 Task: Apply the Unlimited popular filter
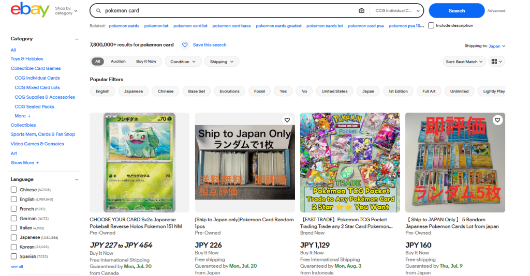459,91
